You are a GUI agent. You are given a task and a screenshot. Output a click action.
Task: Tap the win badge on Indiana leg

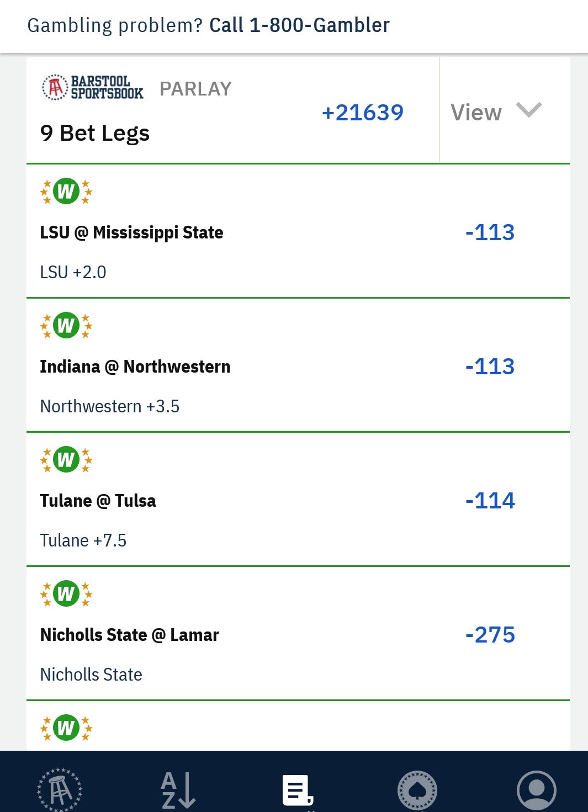66,326
